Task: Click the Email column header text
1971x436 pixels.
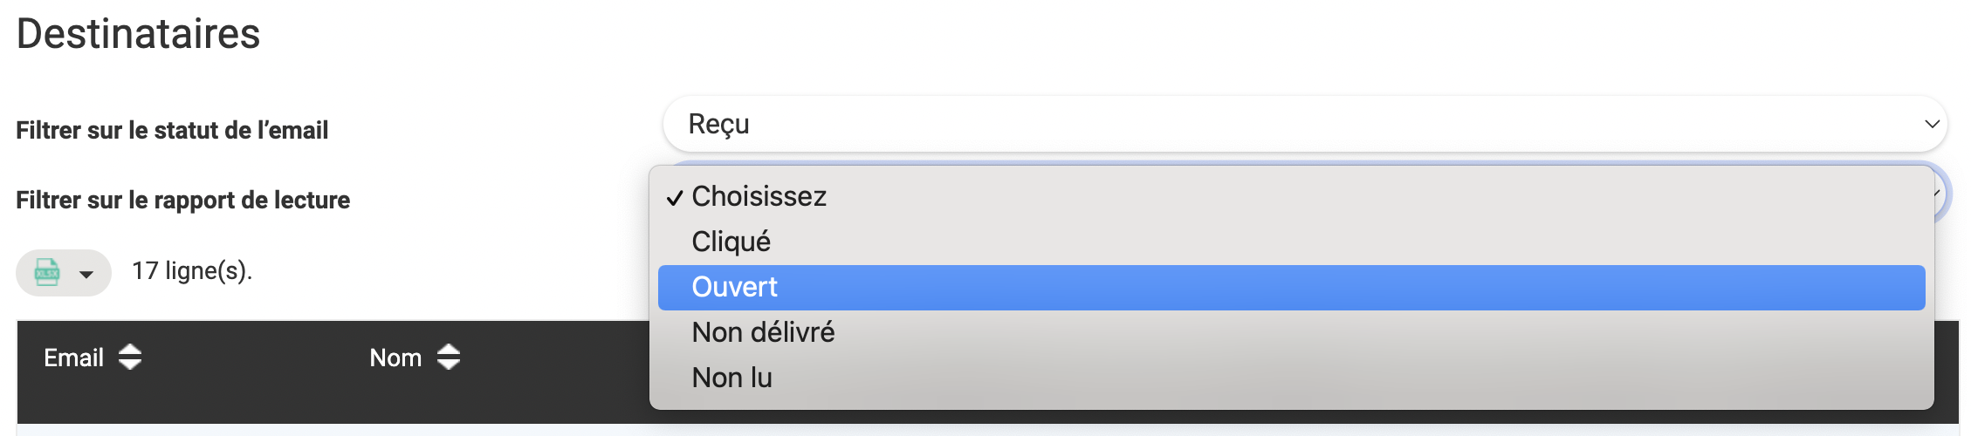Action: 74,358
